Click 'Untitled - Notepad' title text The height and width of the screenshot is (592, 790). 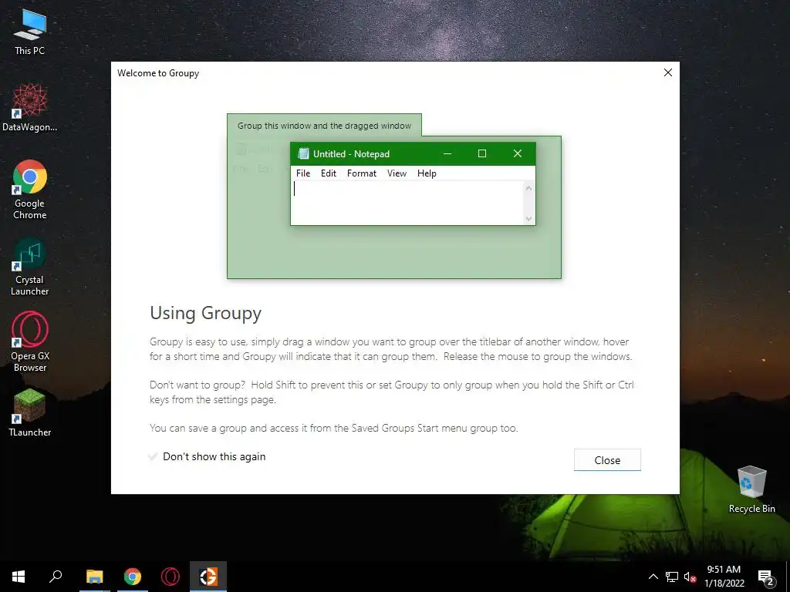(351, 154)
